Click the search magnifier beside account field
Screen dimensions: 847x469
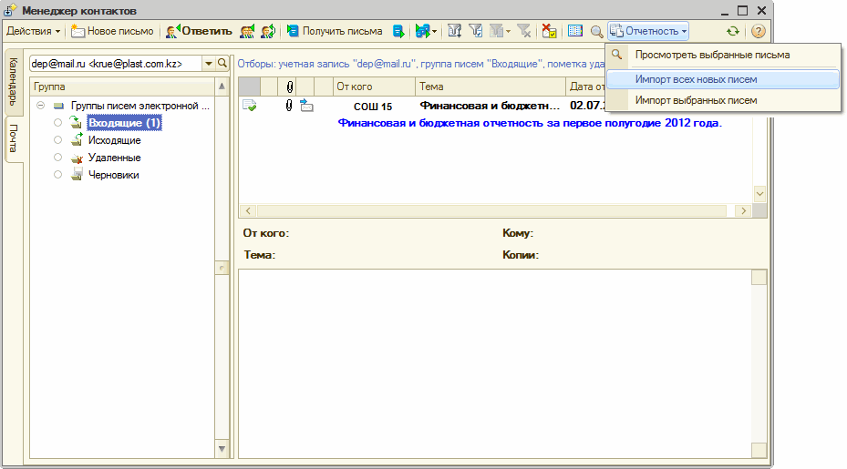point(222,64)
